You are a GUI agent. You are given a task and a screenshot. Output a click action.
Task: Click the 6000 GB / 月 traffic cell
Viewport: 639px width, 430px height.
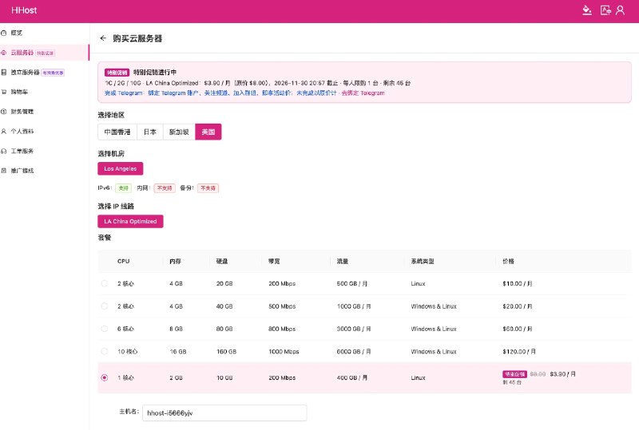coord(354,351)
